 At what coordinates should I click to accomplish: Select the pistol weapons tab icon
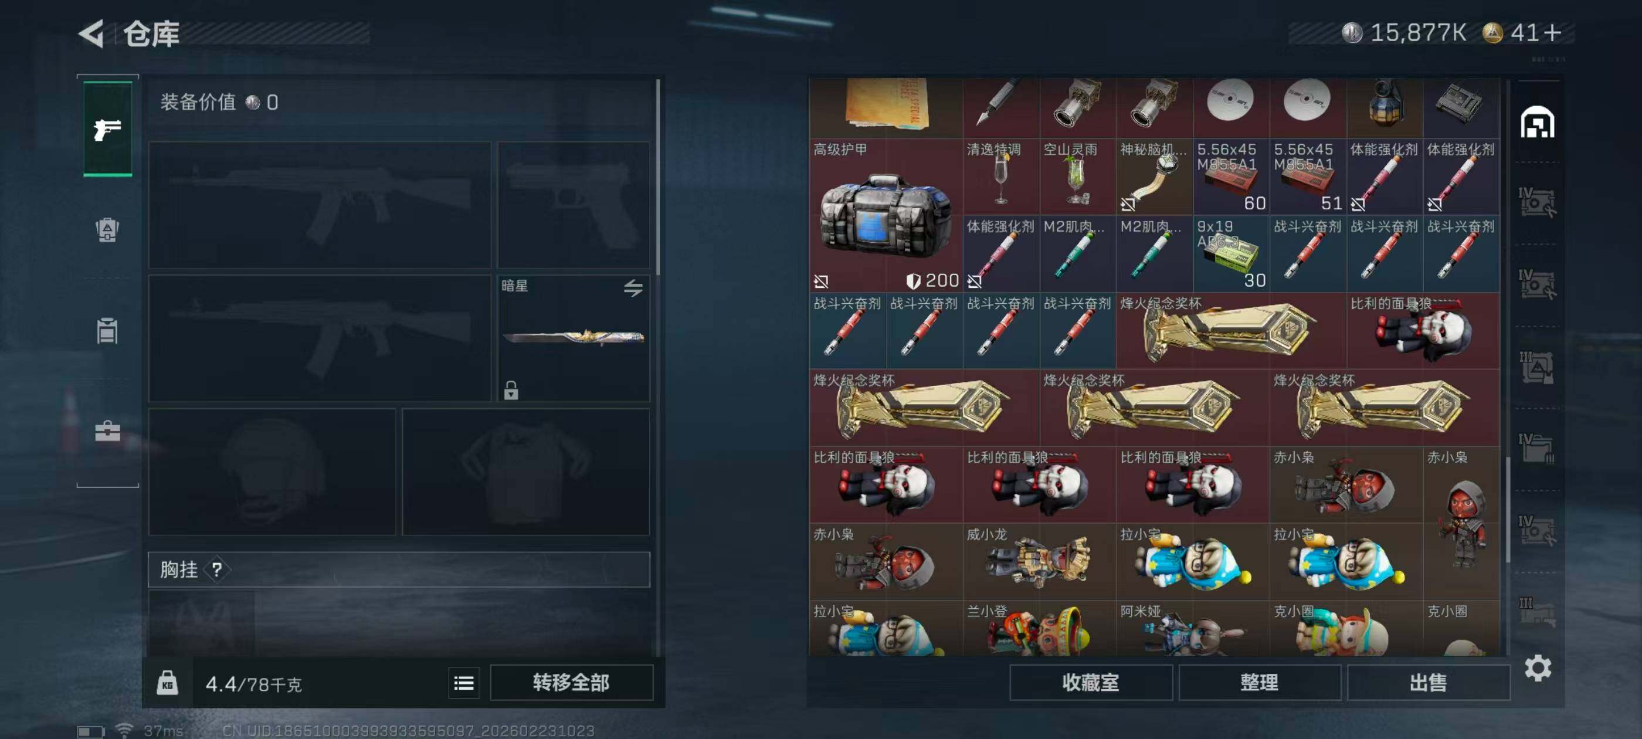pyautogui.click(x=108, y=129)
